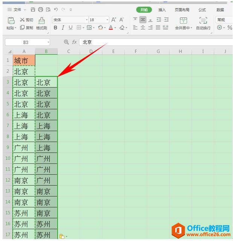Expand font color dropdown arrow
Screen dimensions: 233x241
115,28
